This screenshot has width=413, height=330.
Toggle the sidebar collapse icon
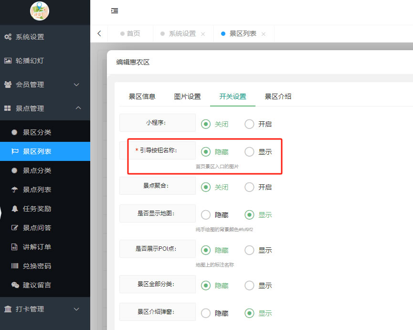115,11
